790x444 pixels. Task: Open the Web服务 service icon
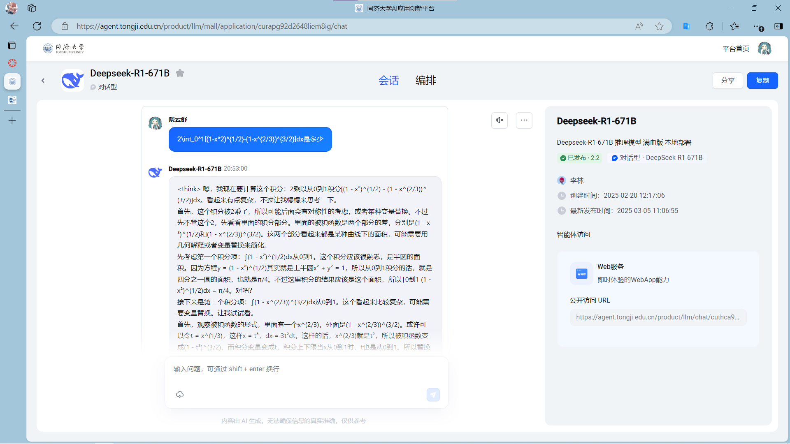coord(581,273)
